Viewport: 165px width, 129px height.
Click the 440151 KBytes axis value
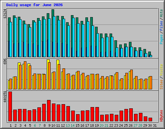[5, 97]
